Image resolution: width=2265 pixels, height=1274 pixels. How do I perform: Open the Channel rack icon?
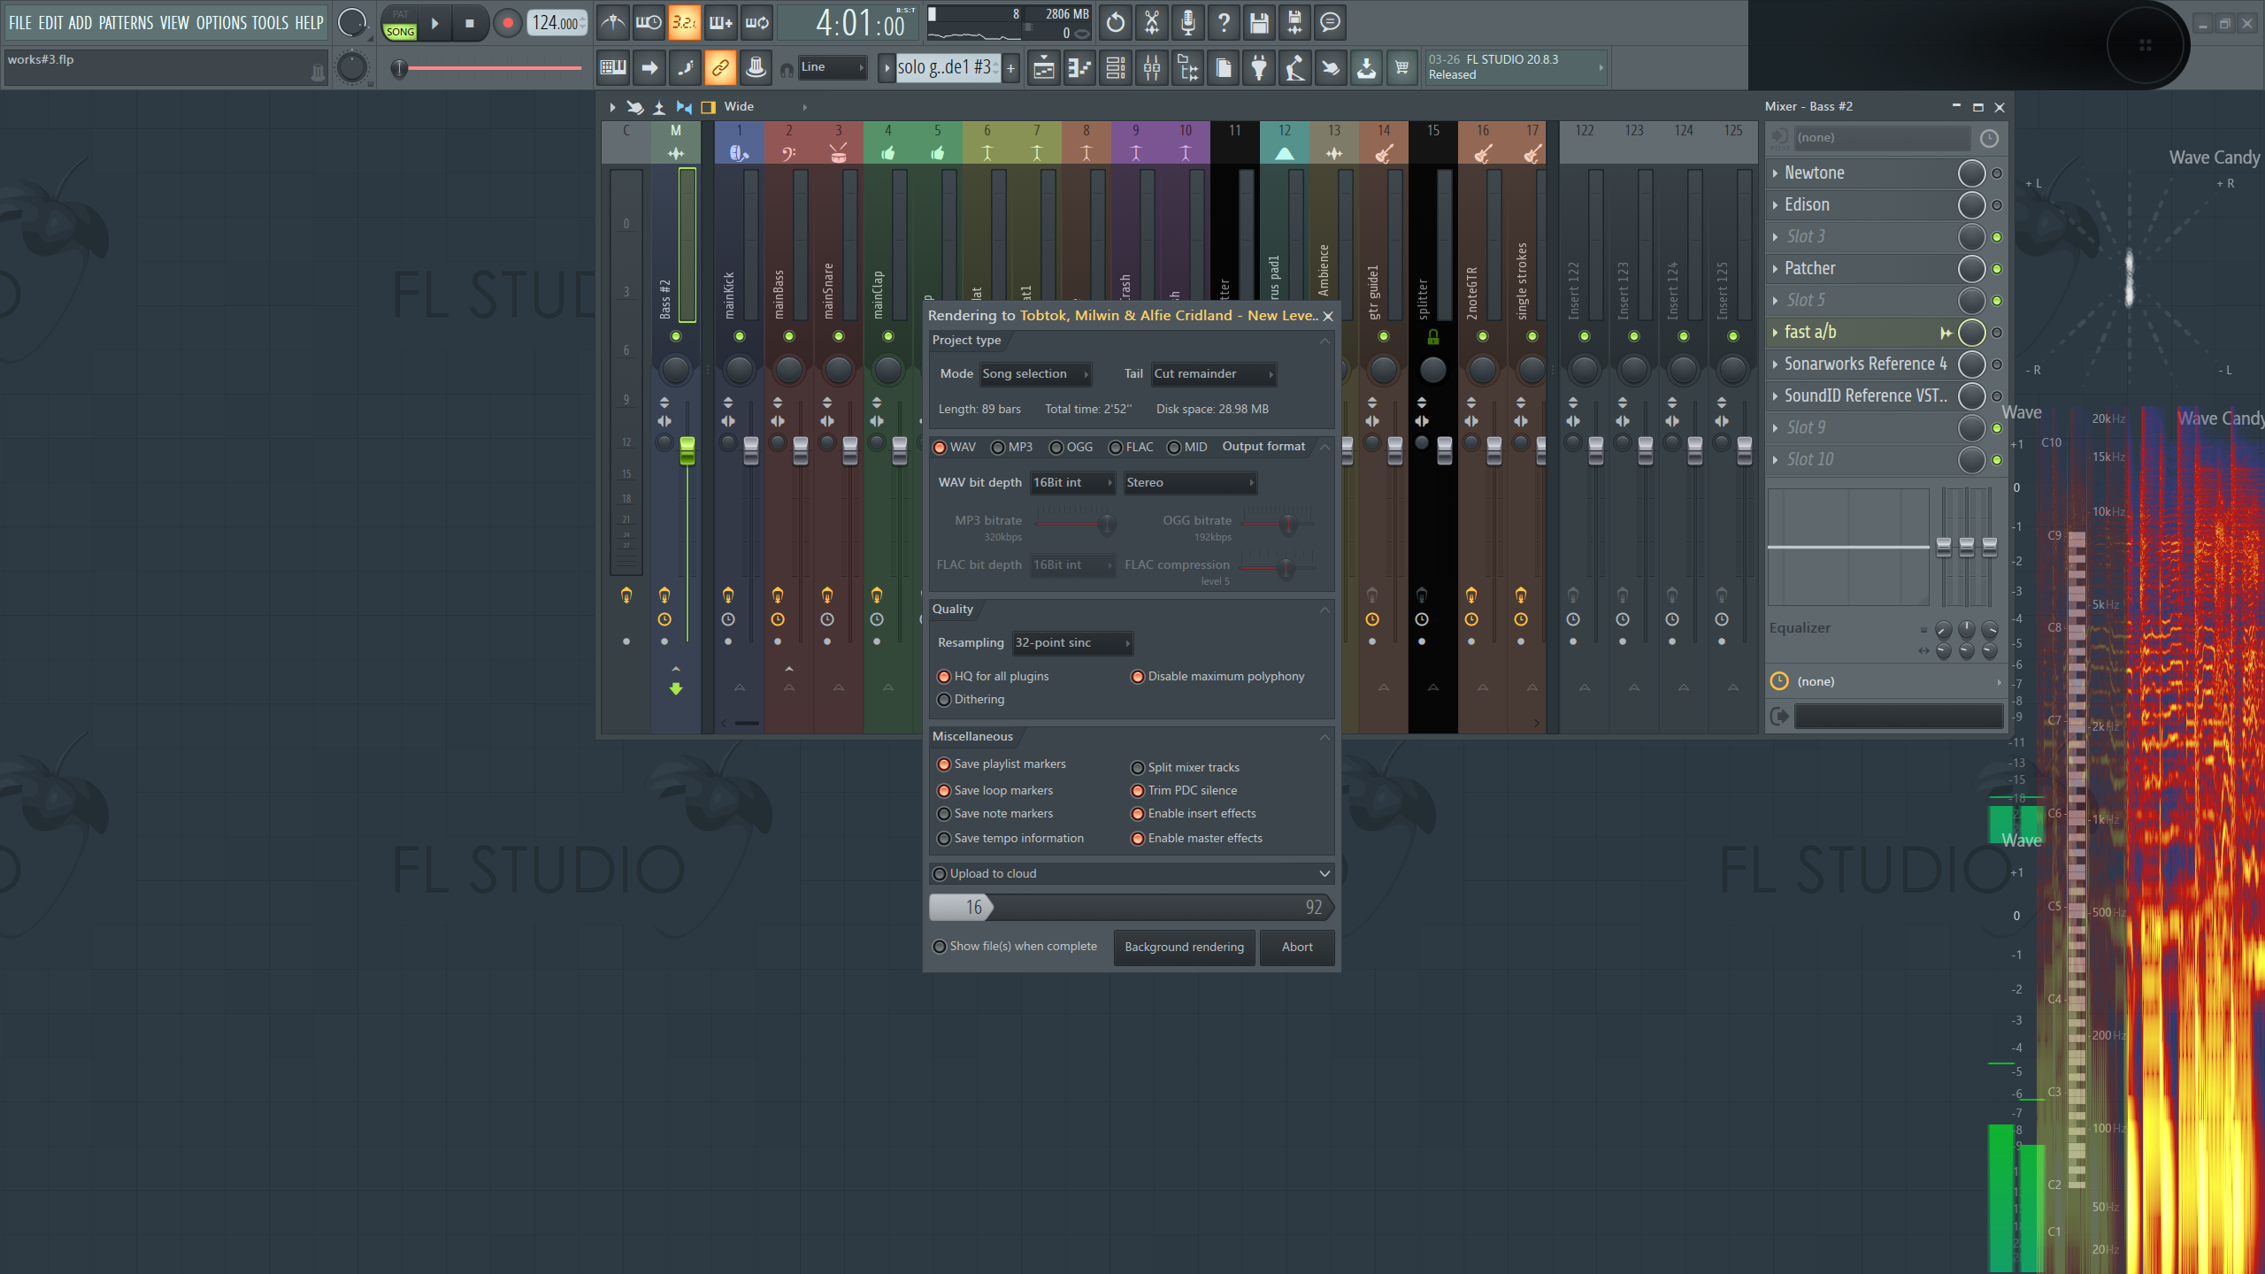(x=1116, y=68)
